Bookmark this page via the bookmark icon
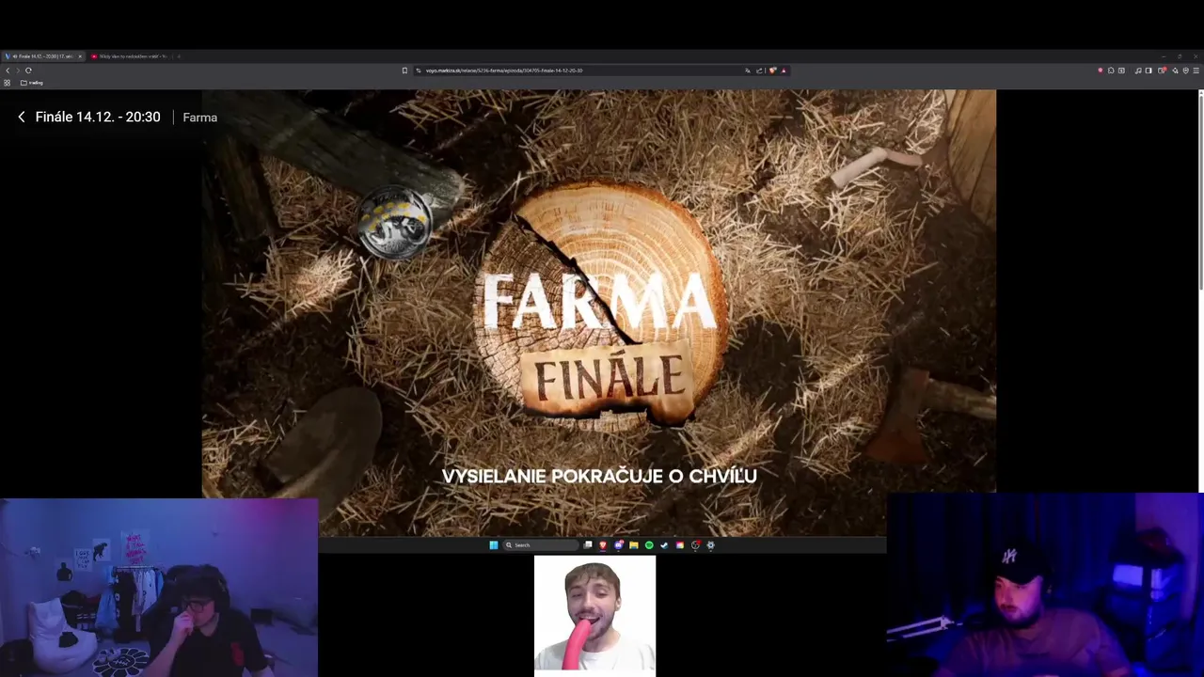This screenshot has height=677, width=1204. coord(404,71)
